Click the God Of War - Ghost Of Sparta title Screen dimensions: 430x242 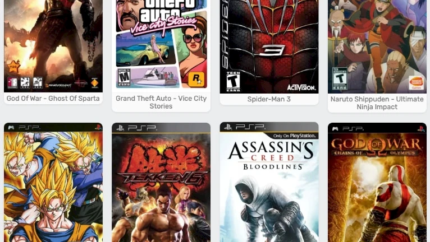coord(53,99)
